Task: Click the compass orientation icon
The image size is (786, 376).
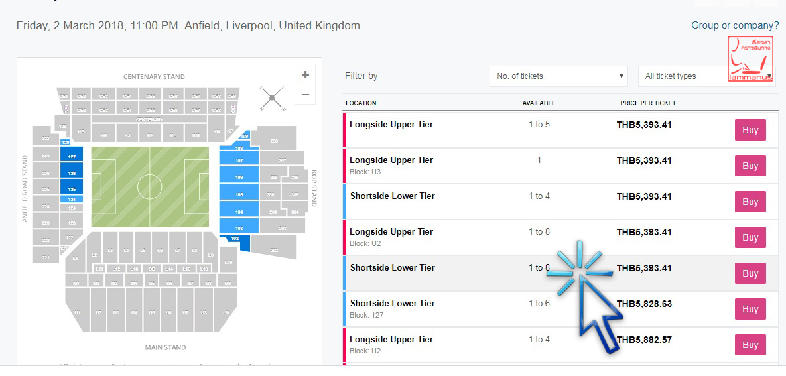Action: [x=272, y=98]
